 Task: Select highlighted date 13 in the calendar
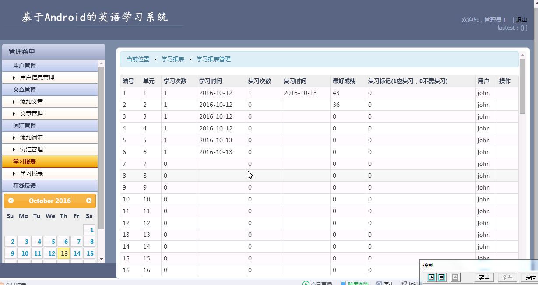(63, 253)
